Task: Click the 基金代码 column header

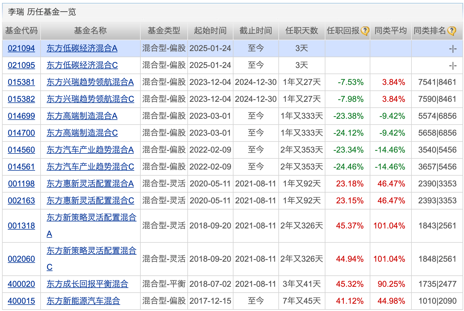Action: point(21,31)
